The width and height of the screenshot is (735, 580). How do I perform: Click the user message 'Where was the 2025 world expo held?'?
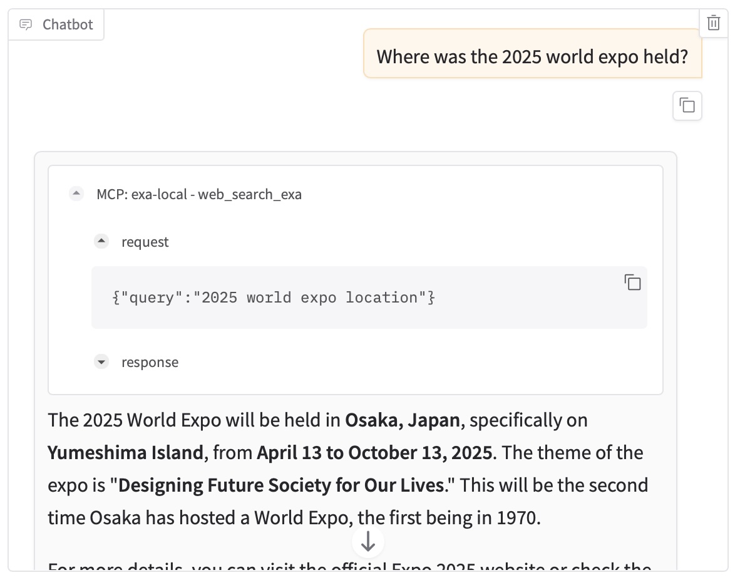[x=533, y=57]
